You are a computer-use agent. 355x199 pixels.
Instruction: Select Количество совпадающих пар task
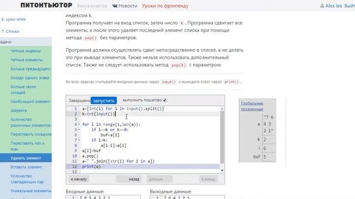(27, 179)
